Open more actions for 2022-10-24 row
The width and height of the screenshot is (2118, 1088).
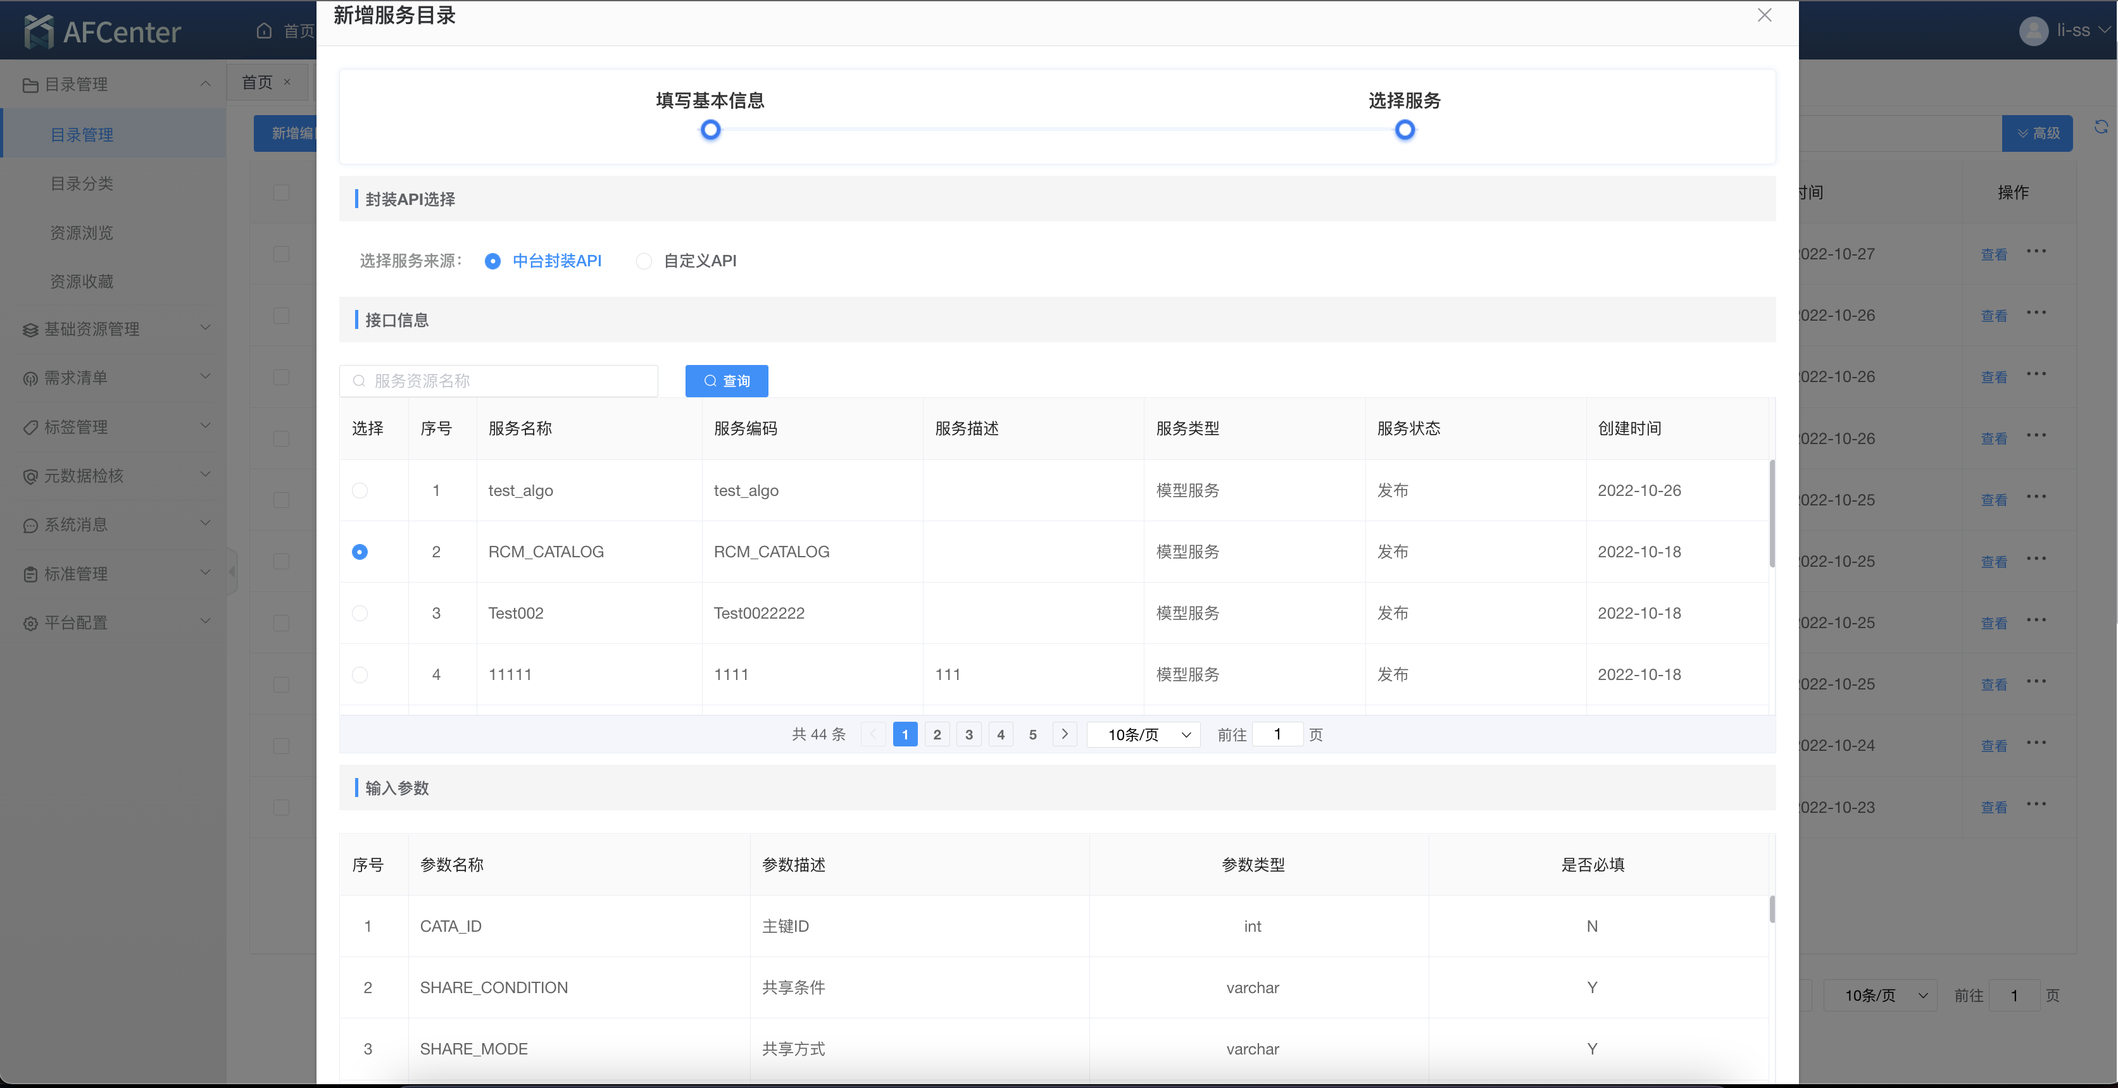point(2036,743)
